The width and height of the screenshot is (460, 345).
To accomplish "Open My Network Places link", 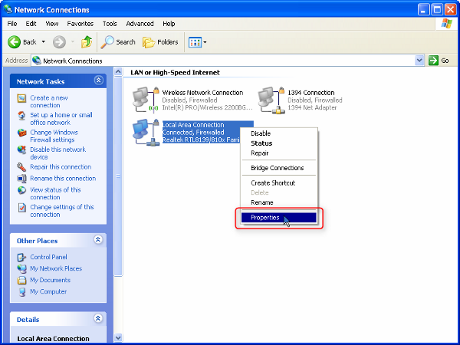I will [56, 268].
